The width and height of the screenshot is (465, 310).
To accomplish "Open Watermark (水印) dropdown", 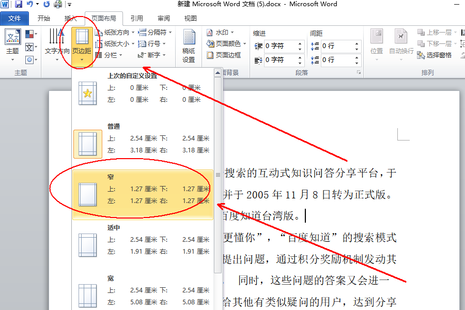I will (220, 33).
